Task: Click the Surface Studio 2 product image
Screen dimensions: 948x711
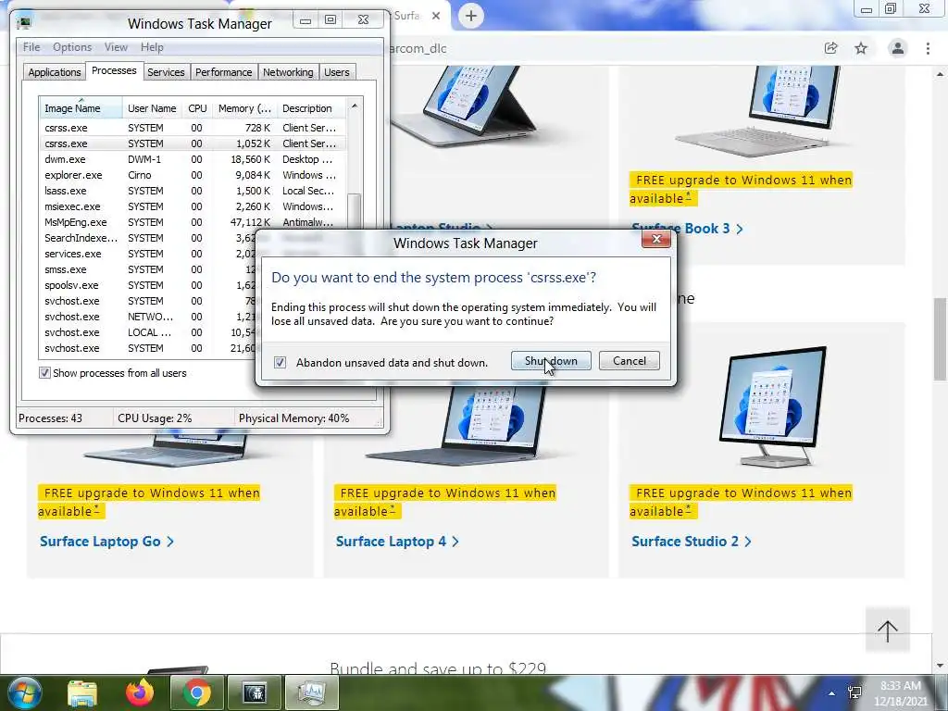Action: coord(773,405)
